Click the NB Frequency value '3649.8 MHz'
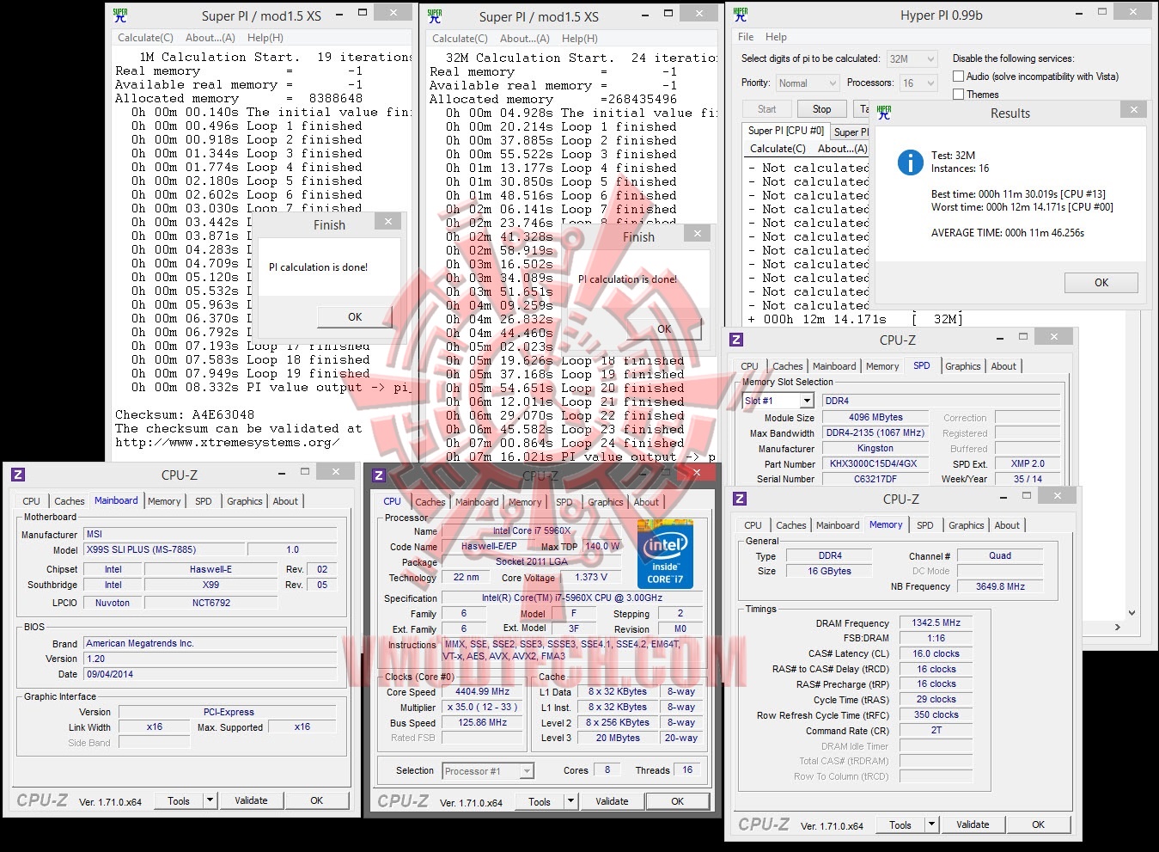 (1000, 586)
